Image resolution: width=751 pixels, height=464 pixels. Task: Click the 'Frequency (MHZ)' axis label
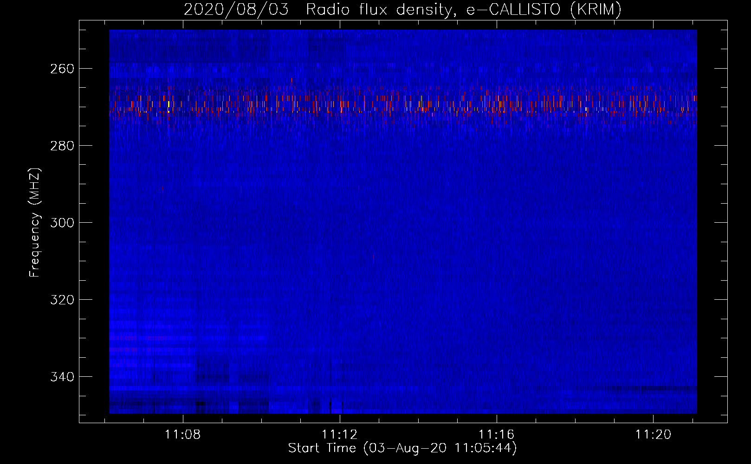[35, 222]
